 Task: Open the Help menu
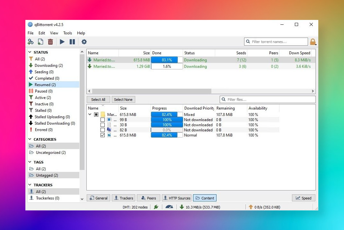(81, 33)
